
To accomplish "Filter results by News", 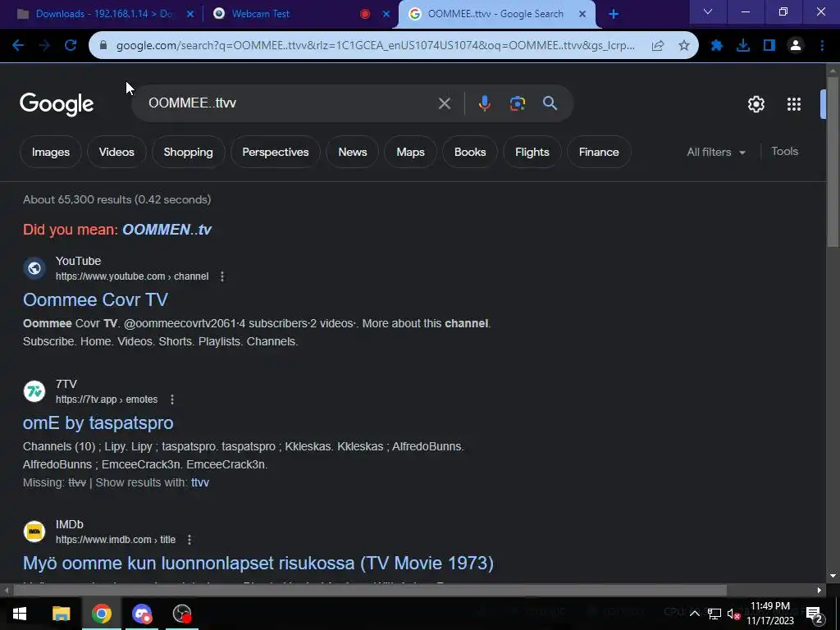I will (353, 152).
